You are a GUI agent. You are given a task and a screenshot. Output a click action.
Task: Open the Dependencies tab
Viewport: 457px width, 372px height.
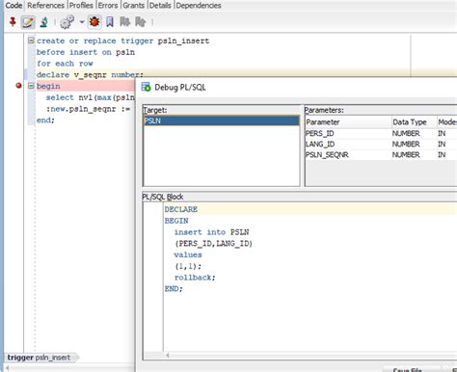[199, 5]
